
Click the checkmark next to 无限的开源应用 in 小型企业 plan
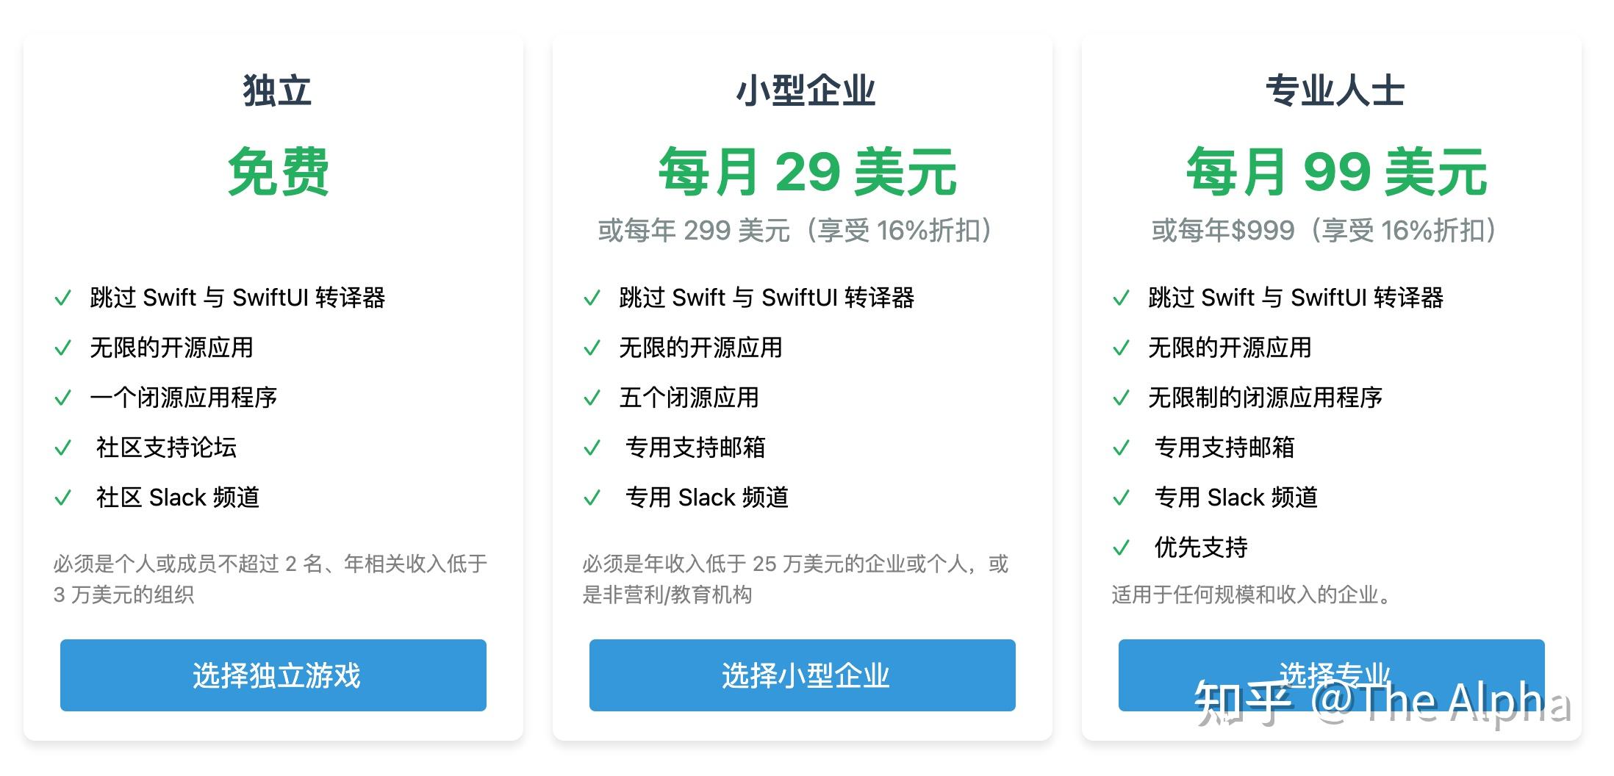[x=592, y=348]
